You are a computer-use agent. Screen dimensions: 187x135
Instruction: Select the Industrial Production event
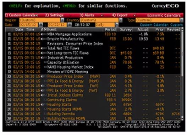(x=65, y=58)
